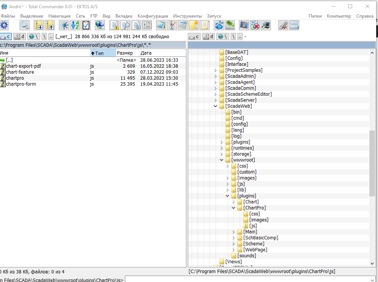Collapse the [ChartPro] tree node
378x282 pixels.
(233, 208)
